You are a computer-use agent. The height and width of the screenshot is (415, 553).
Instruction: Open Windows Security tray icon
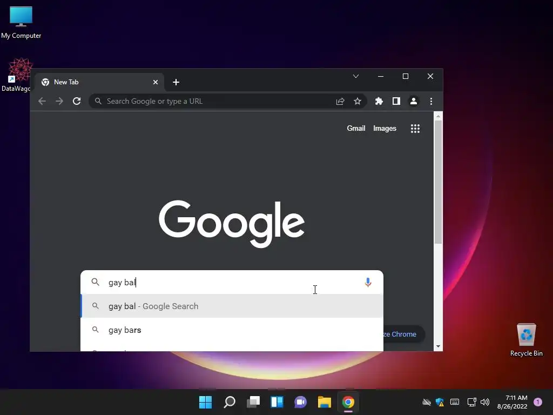click(440, 402)
